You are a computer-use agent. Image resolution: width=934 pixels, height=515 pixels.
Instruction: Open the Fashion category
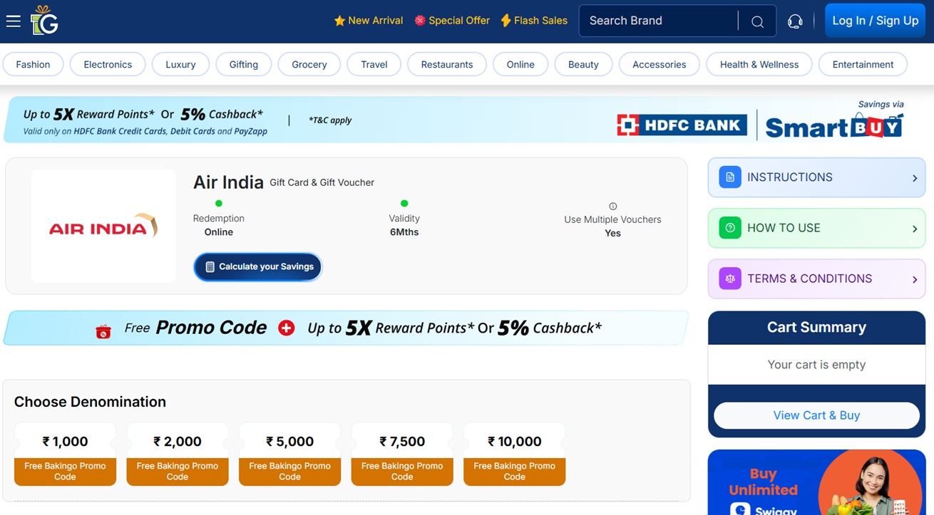pyautogui.click(x=33, y=64)
